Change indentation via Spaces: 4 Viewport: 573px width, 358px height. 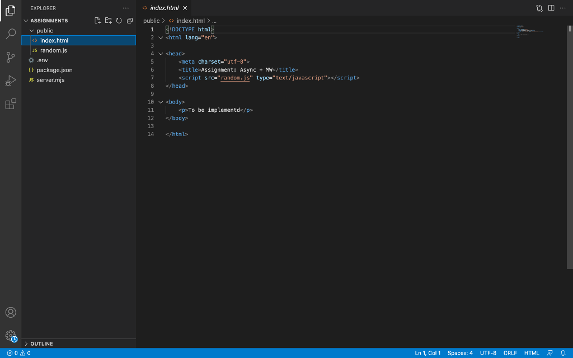(460, 353)
